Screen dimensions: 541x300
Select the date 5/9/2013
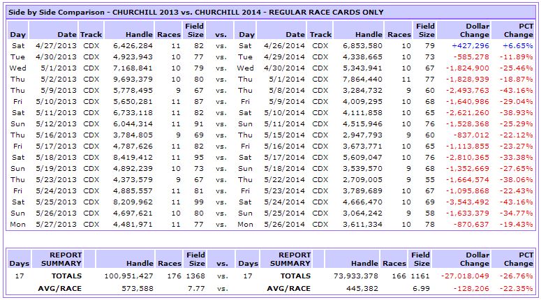click(x=59, y=90)
